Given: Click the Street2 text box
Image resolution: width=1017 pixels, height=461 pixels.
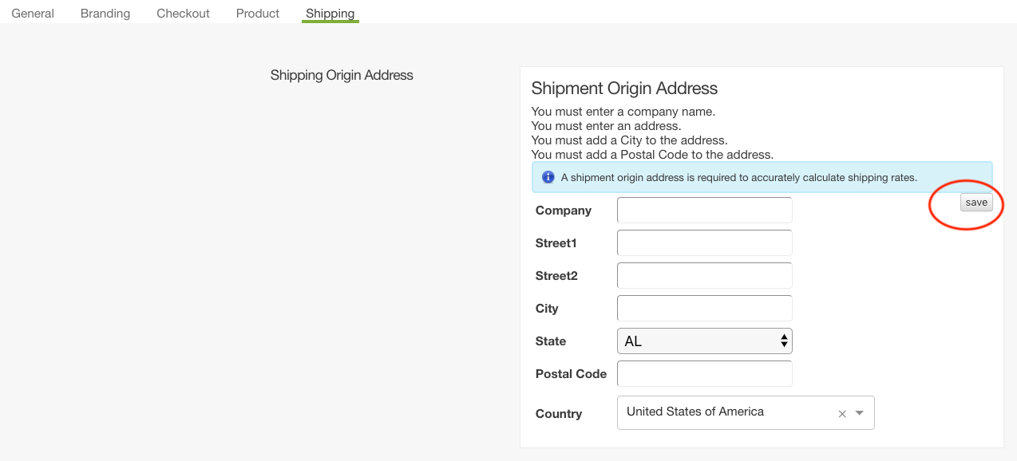Looking at the screenshot, I should point(704,276).
